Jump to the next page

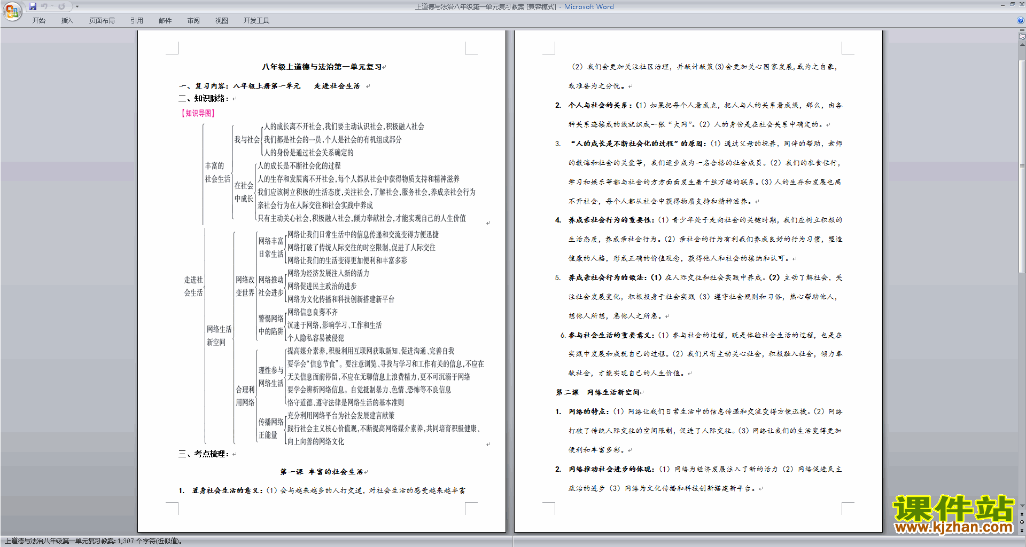tap(1022, 530)
